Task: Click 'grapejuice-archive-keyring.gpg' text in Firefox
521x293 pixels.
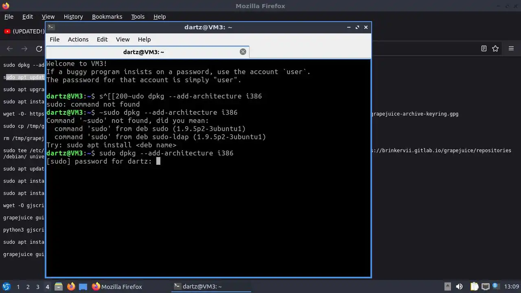Action: click(x=415, y=114)
